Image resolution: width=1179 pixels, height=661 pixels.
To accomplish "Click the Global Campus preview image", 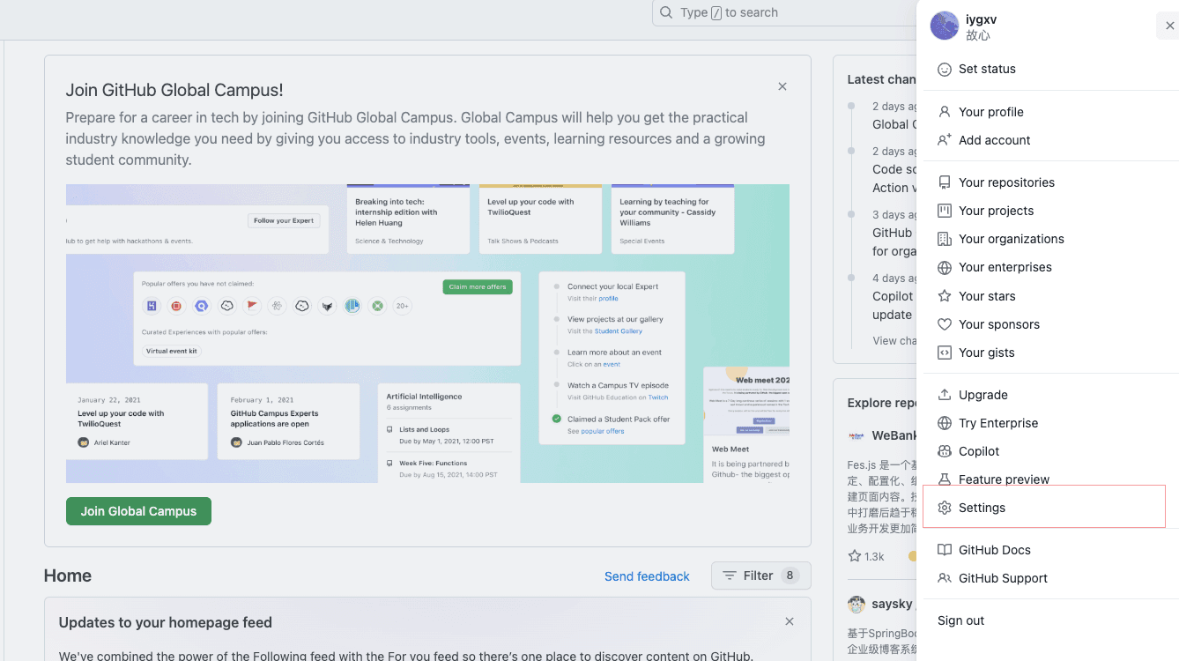I will pyautogui.click(x=427, y=333).
